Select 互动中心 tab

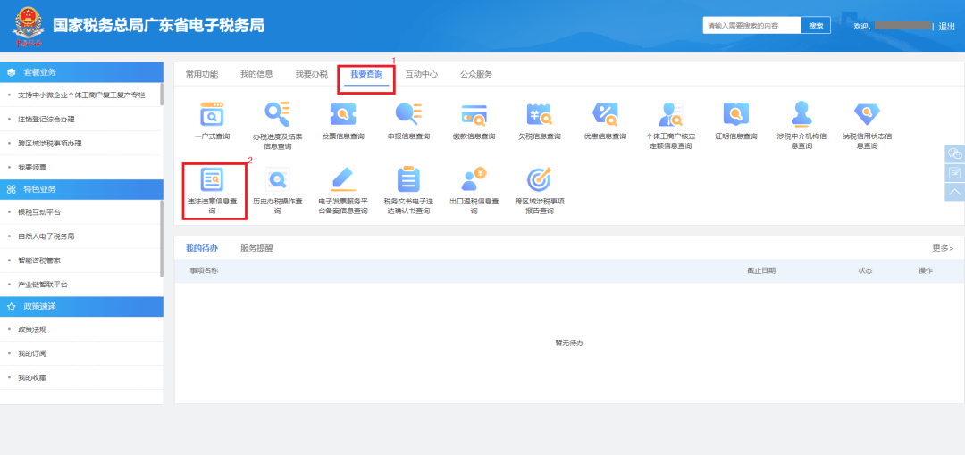click(x=421, y=74)
